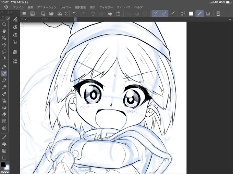Select the Blend water-drops tool
Screen dimensions: 233x174
[x=4, y=128]
